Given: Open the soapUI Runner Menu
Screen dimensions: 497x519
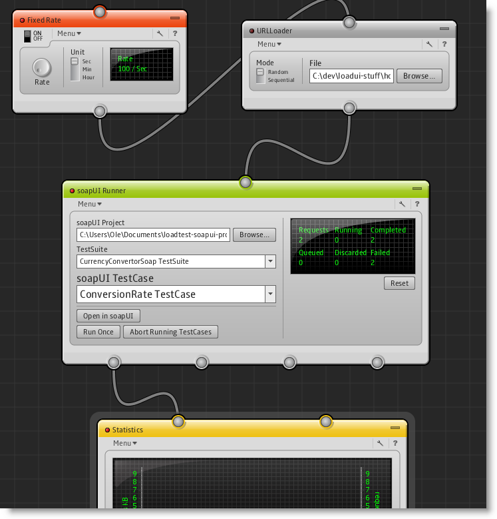Looking at the screenshot, I should point(90,204).
